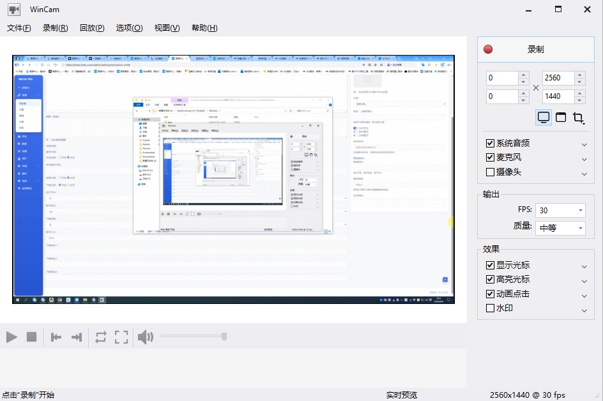Open the 帮助(H) menu
The height and width of the screenshot is (401, 603).
[204, 28]
